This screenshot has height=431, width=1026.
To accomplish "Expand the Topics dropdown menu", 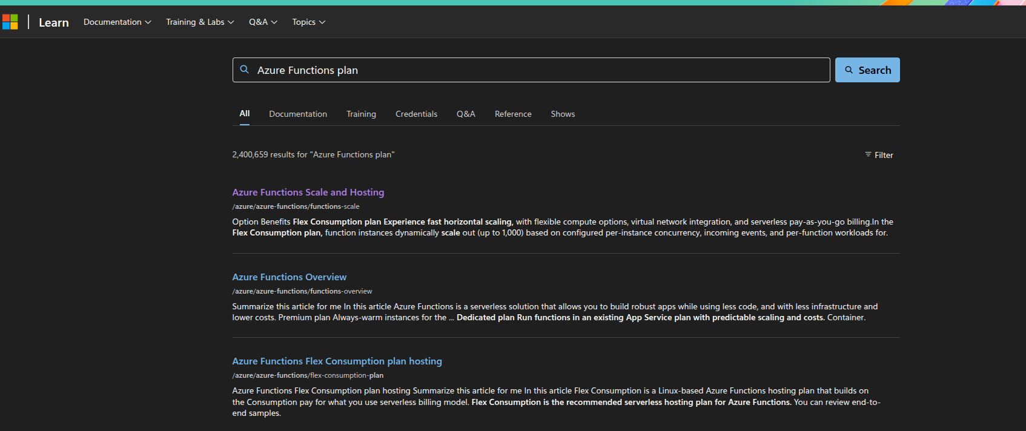I will click(309, 22).
